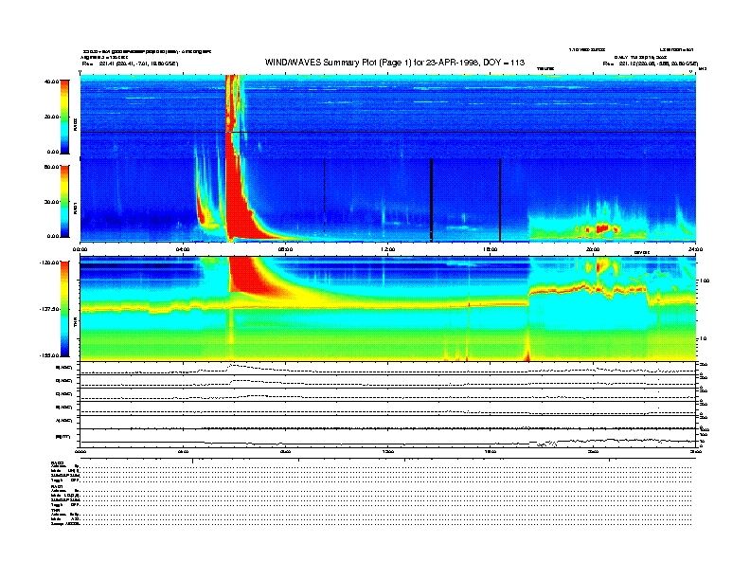Click the thin black gap bar after 16:00 in RAD1
The width and height of the screenshot is (750, 580).
(500, 200)
